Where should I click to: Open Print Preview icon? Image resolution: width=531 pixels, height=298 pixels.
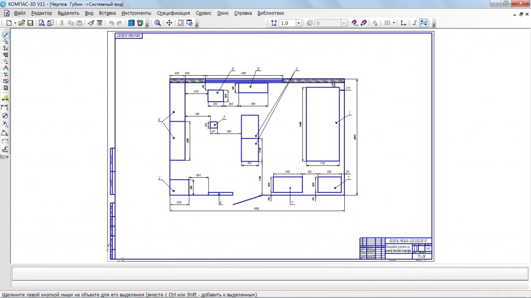[41, 23]
